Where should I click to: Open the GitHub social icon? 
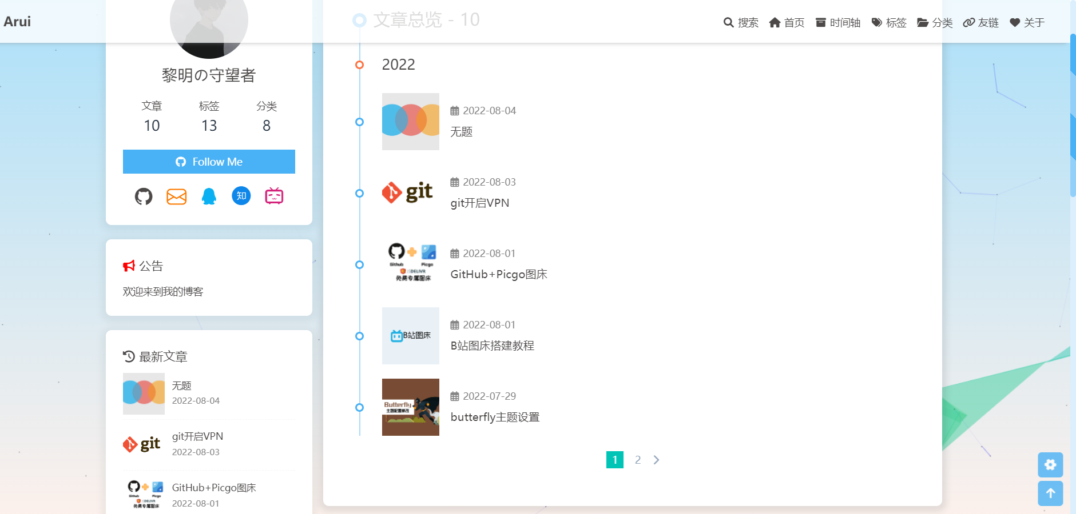144,196
